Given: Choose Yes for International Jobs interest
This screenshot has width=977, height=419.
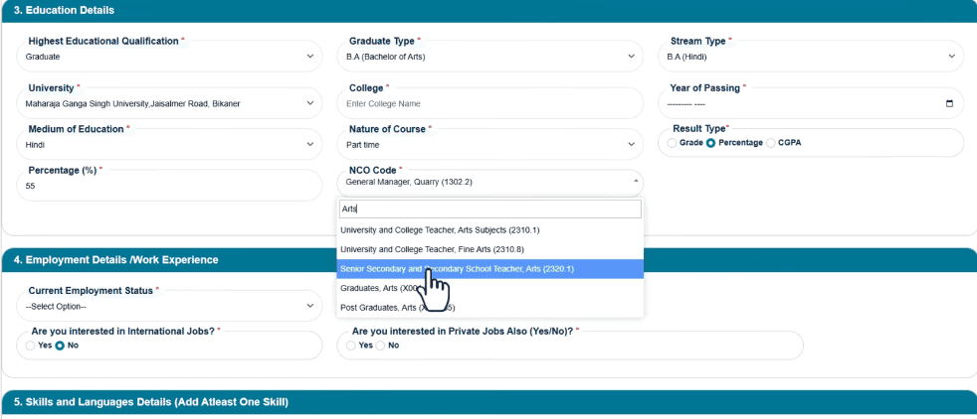Looking at the screenshot, I should (31, 346).
